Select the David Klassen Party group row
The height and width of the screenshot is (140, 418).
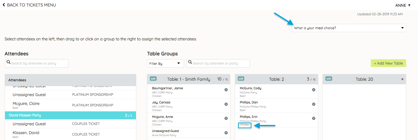tap(71, 115)
